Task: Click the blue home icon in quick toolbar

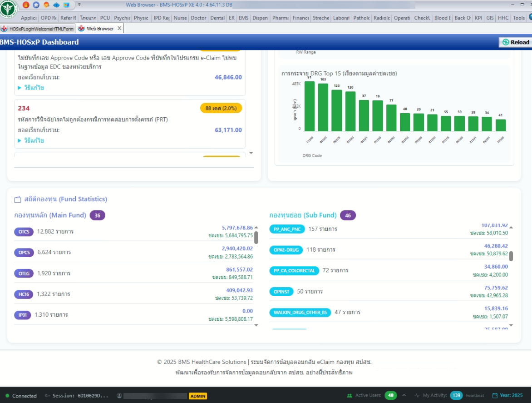Action: tap(36, 5)
